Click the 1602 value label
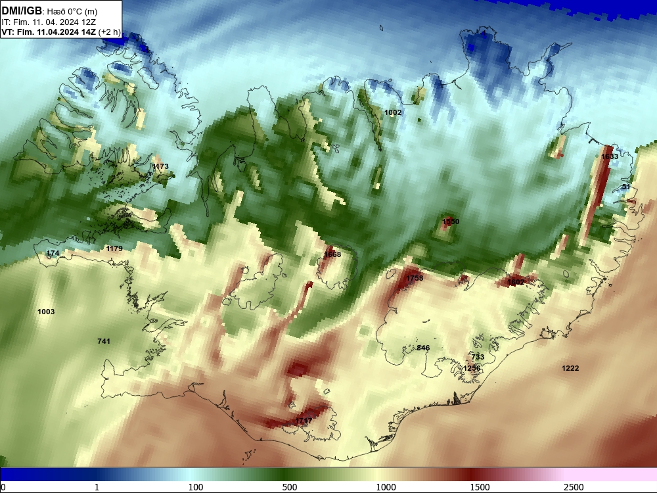The image size is (657, 493). click(516, 282)
